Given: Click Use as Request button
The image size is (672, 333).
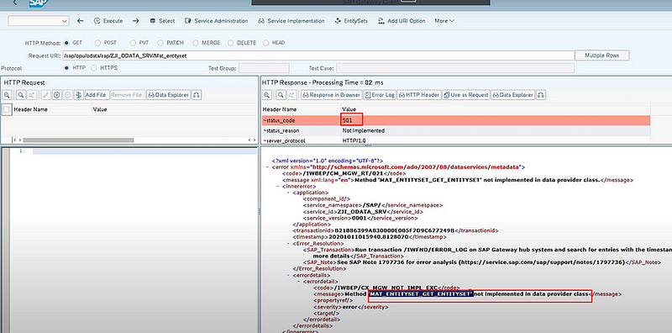Looking at the screenshot, I should tap(466, 95).
